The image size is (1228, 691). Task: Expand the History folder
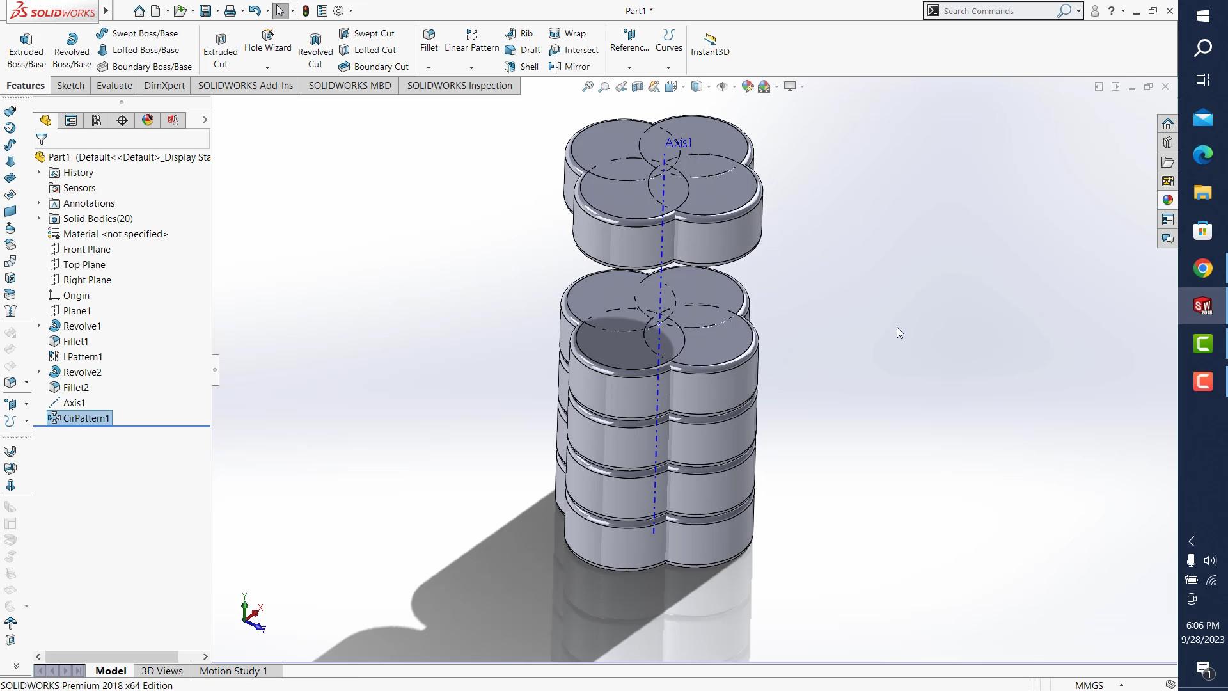pyautogui.click(x=39, y=172)
